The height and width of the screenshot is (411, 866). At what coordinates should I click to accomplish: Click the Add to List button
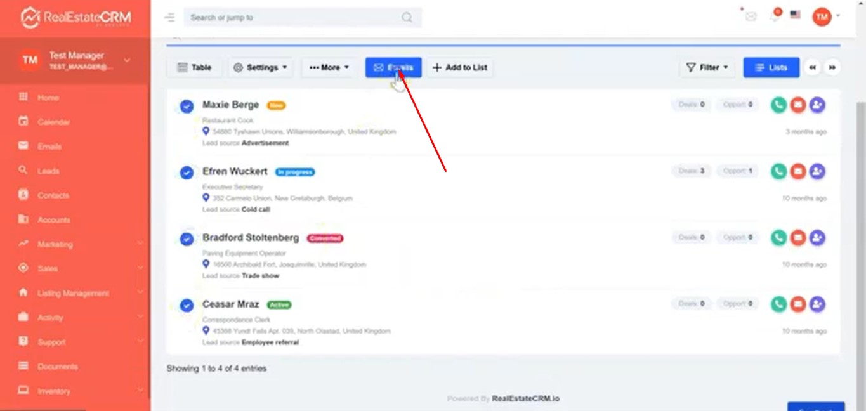tap(460, 67)
